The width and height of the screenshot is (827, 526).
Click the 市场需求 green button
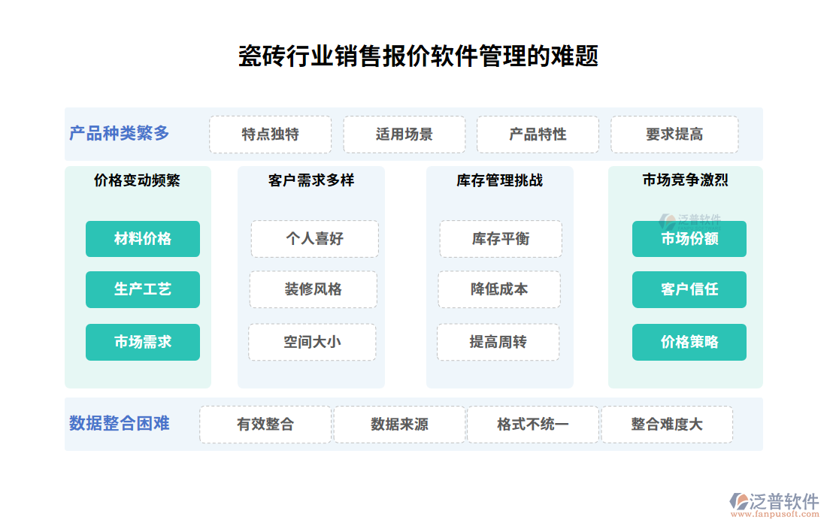pyautogui.click(x=143, y=342)
